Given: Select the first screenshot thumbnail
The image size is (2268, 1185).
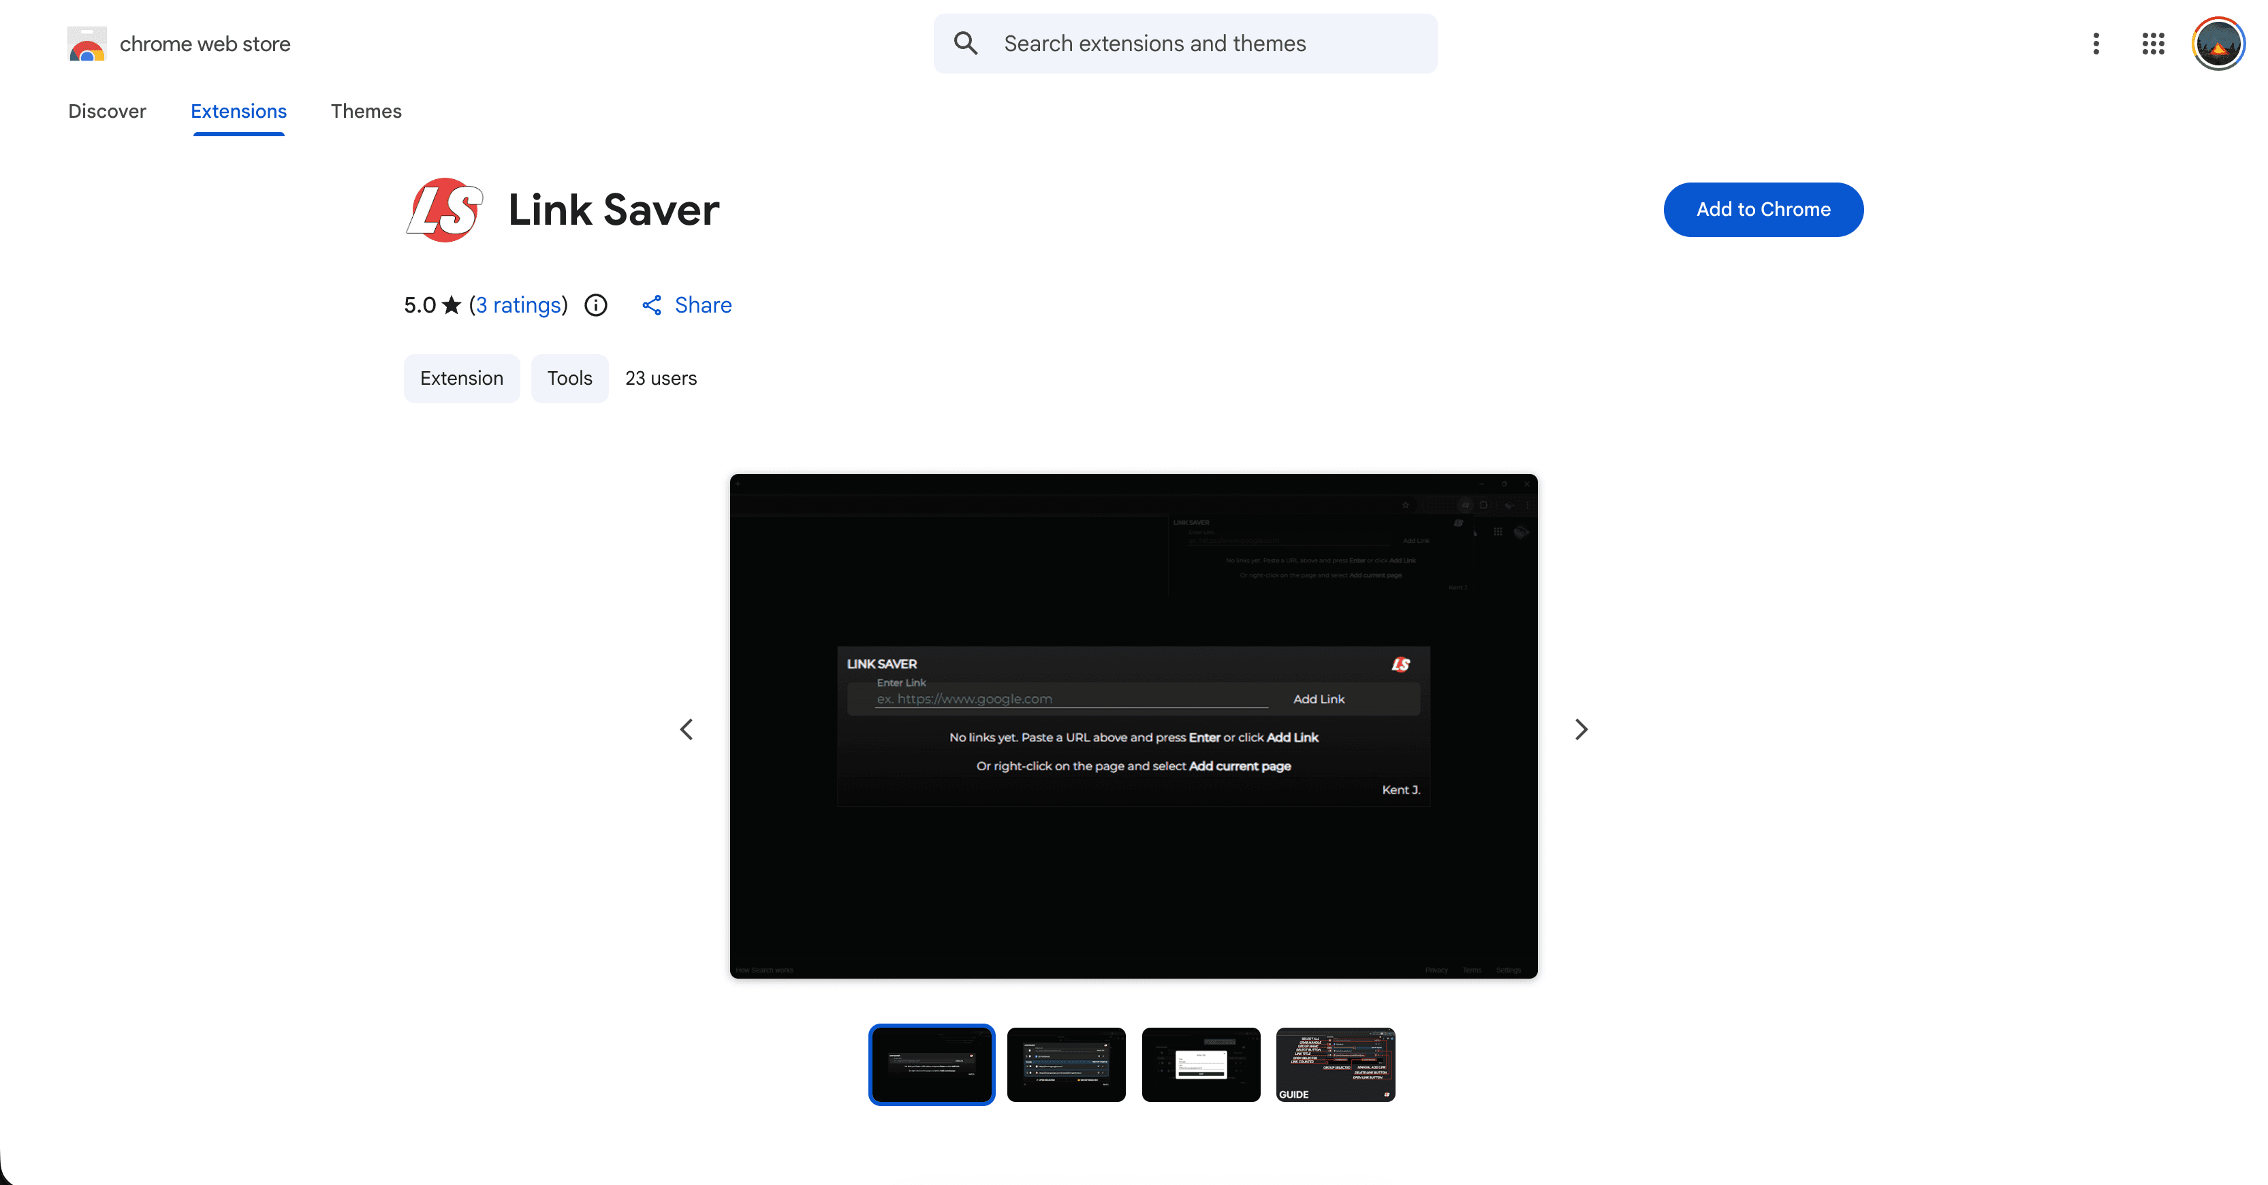Looking at the screenshot, I should coord(932,1064).
